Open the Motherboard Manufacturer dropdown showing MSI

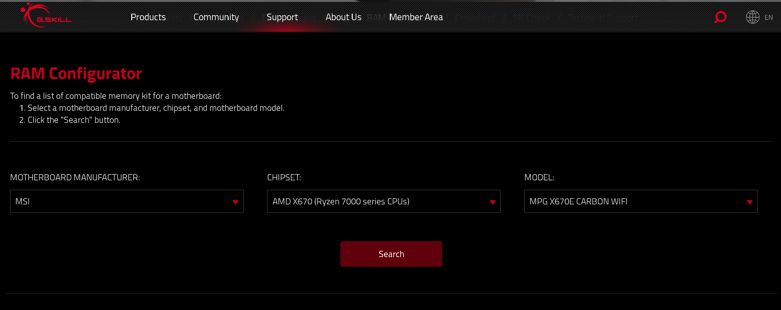[x=127, y=201]
